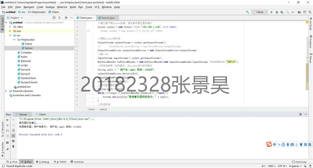Viewport: 313px width, 168px height.
Task: Click the yellow warning marker on editor scrollbar
Action: [x=307, y=23]
